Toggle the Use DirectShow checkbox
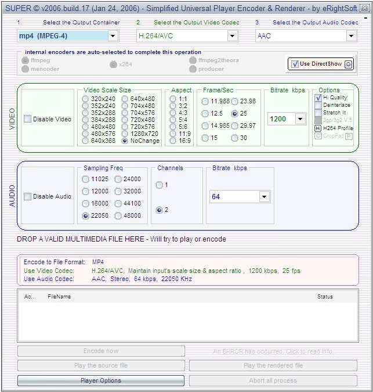 tap(295, 64)
